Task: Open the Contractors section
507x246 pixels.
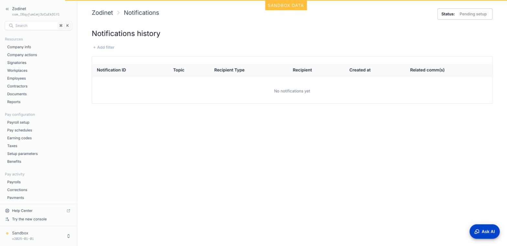Action: click(x=17, y=86)
